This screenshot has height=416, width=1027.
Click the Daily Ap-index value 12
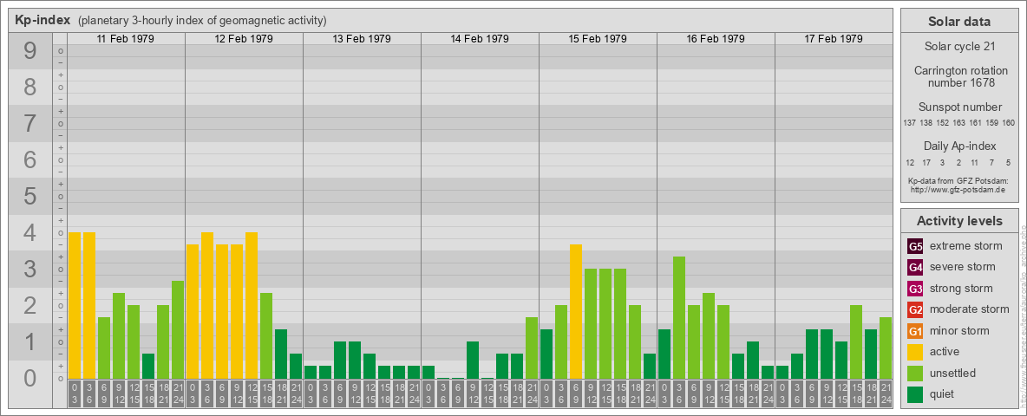click(x=911, y=162)
